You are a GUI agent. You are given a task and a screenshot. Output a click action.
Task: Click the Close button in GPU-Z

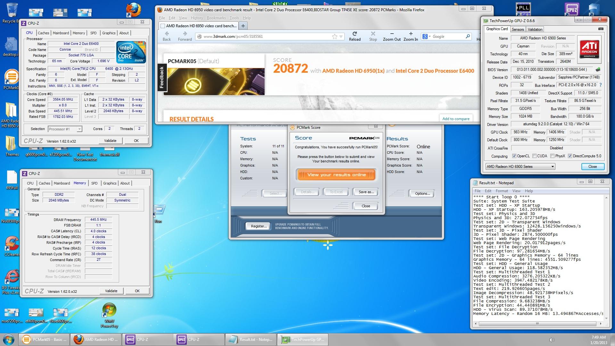tap(593, 167)
